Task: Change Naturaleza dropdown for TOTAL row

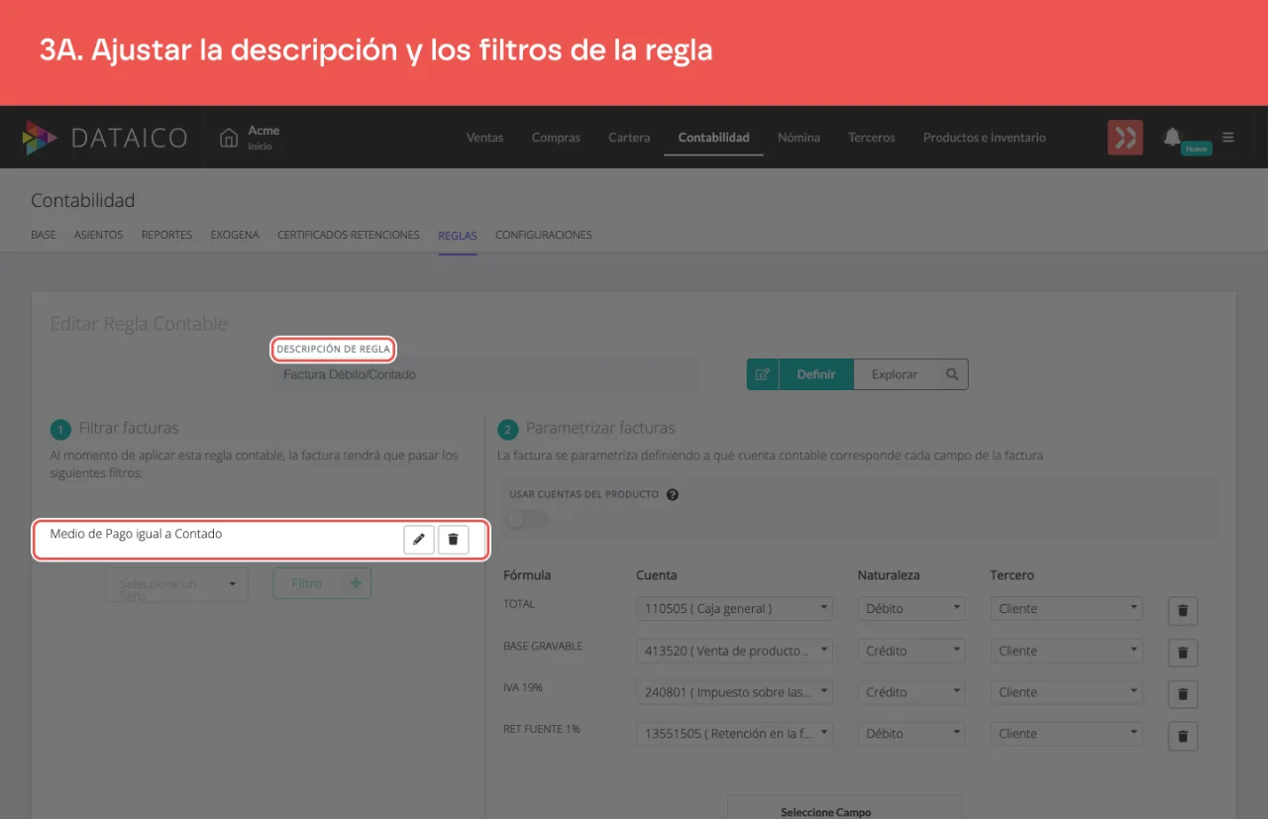Action: coord(911,608)
